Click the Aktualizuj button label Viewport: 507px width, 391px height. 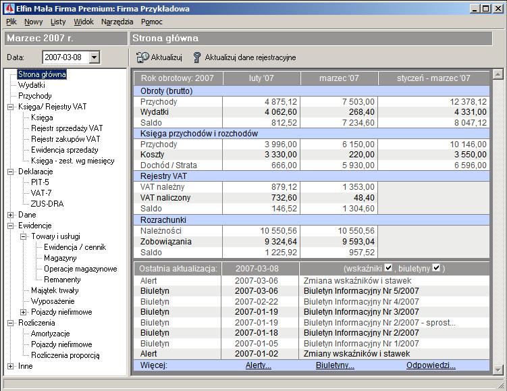pyautogui.click(x=167, y=57)
